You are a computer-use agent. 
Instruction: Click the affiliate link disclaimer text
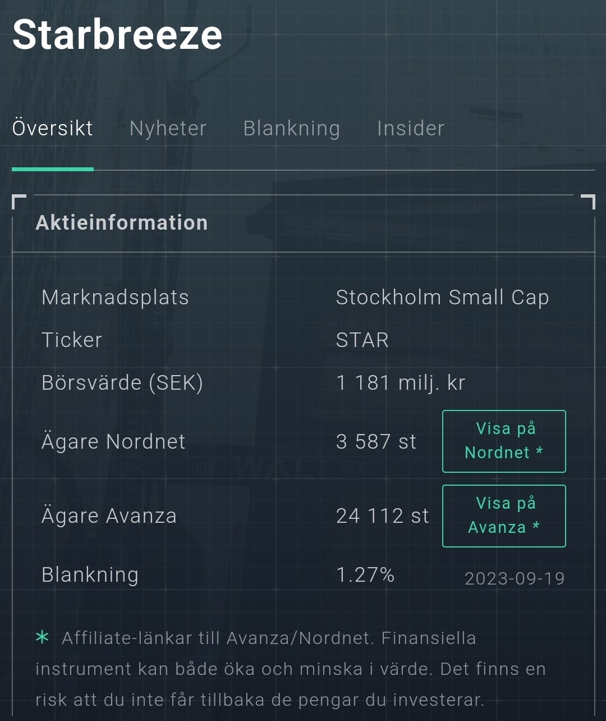[x=290, y=669]
